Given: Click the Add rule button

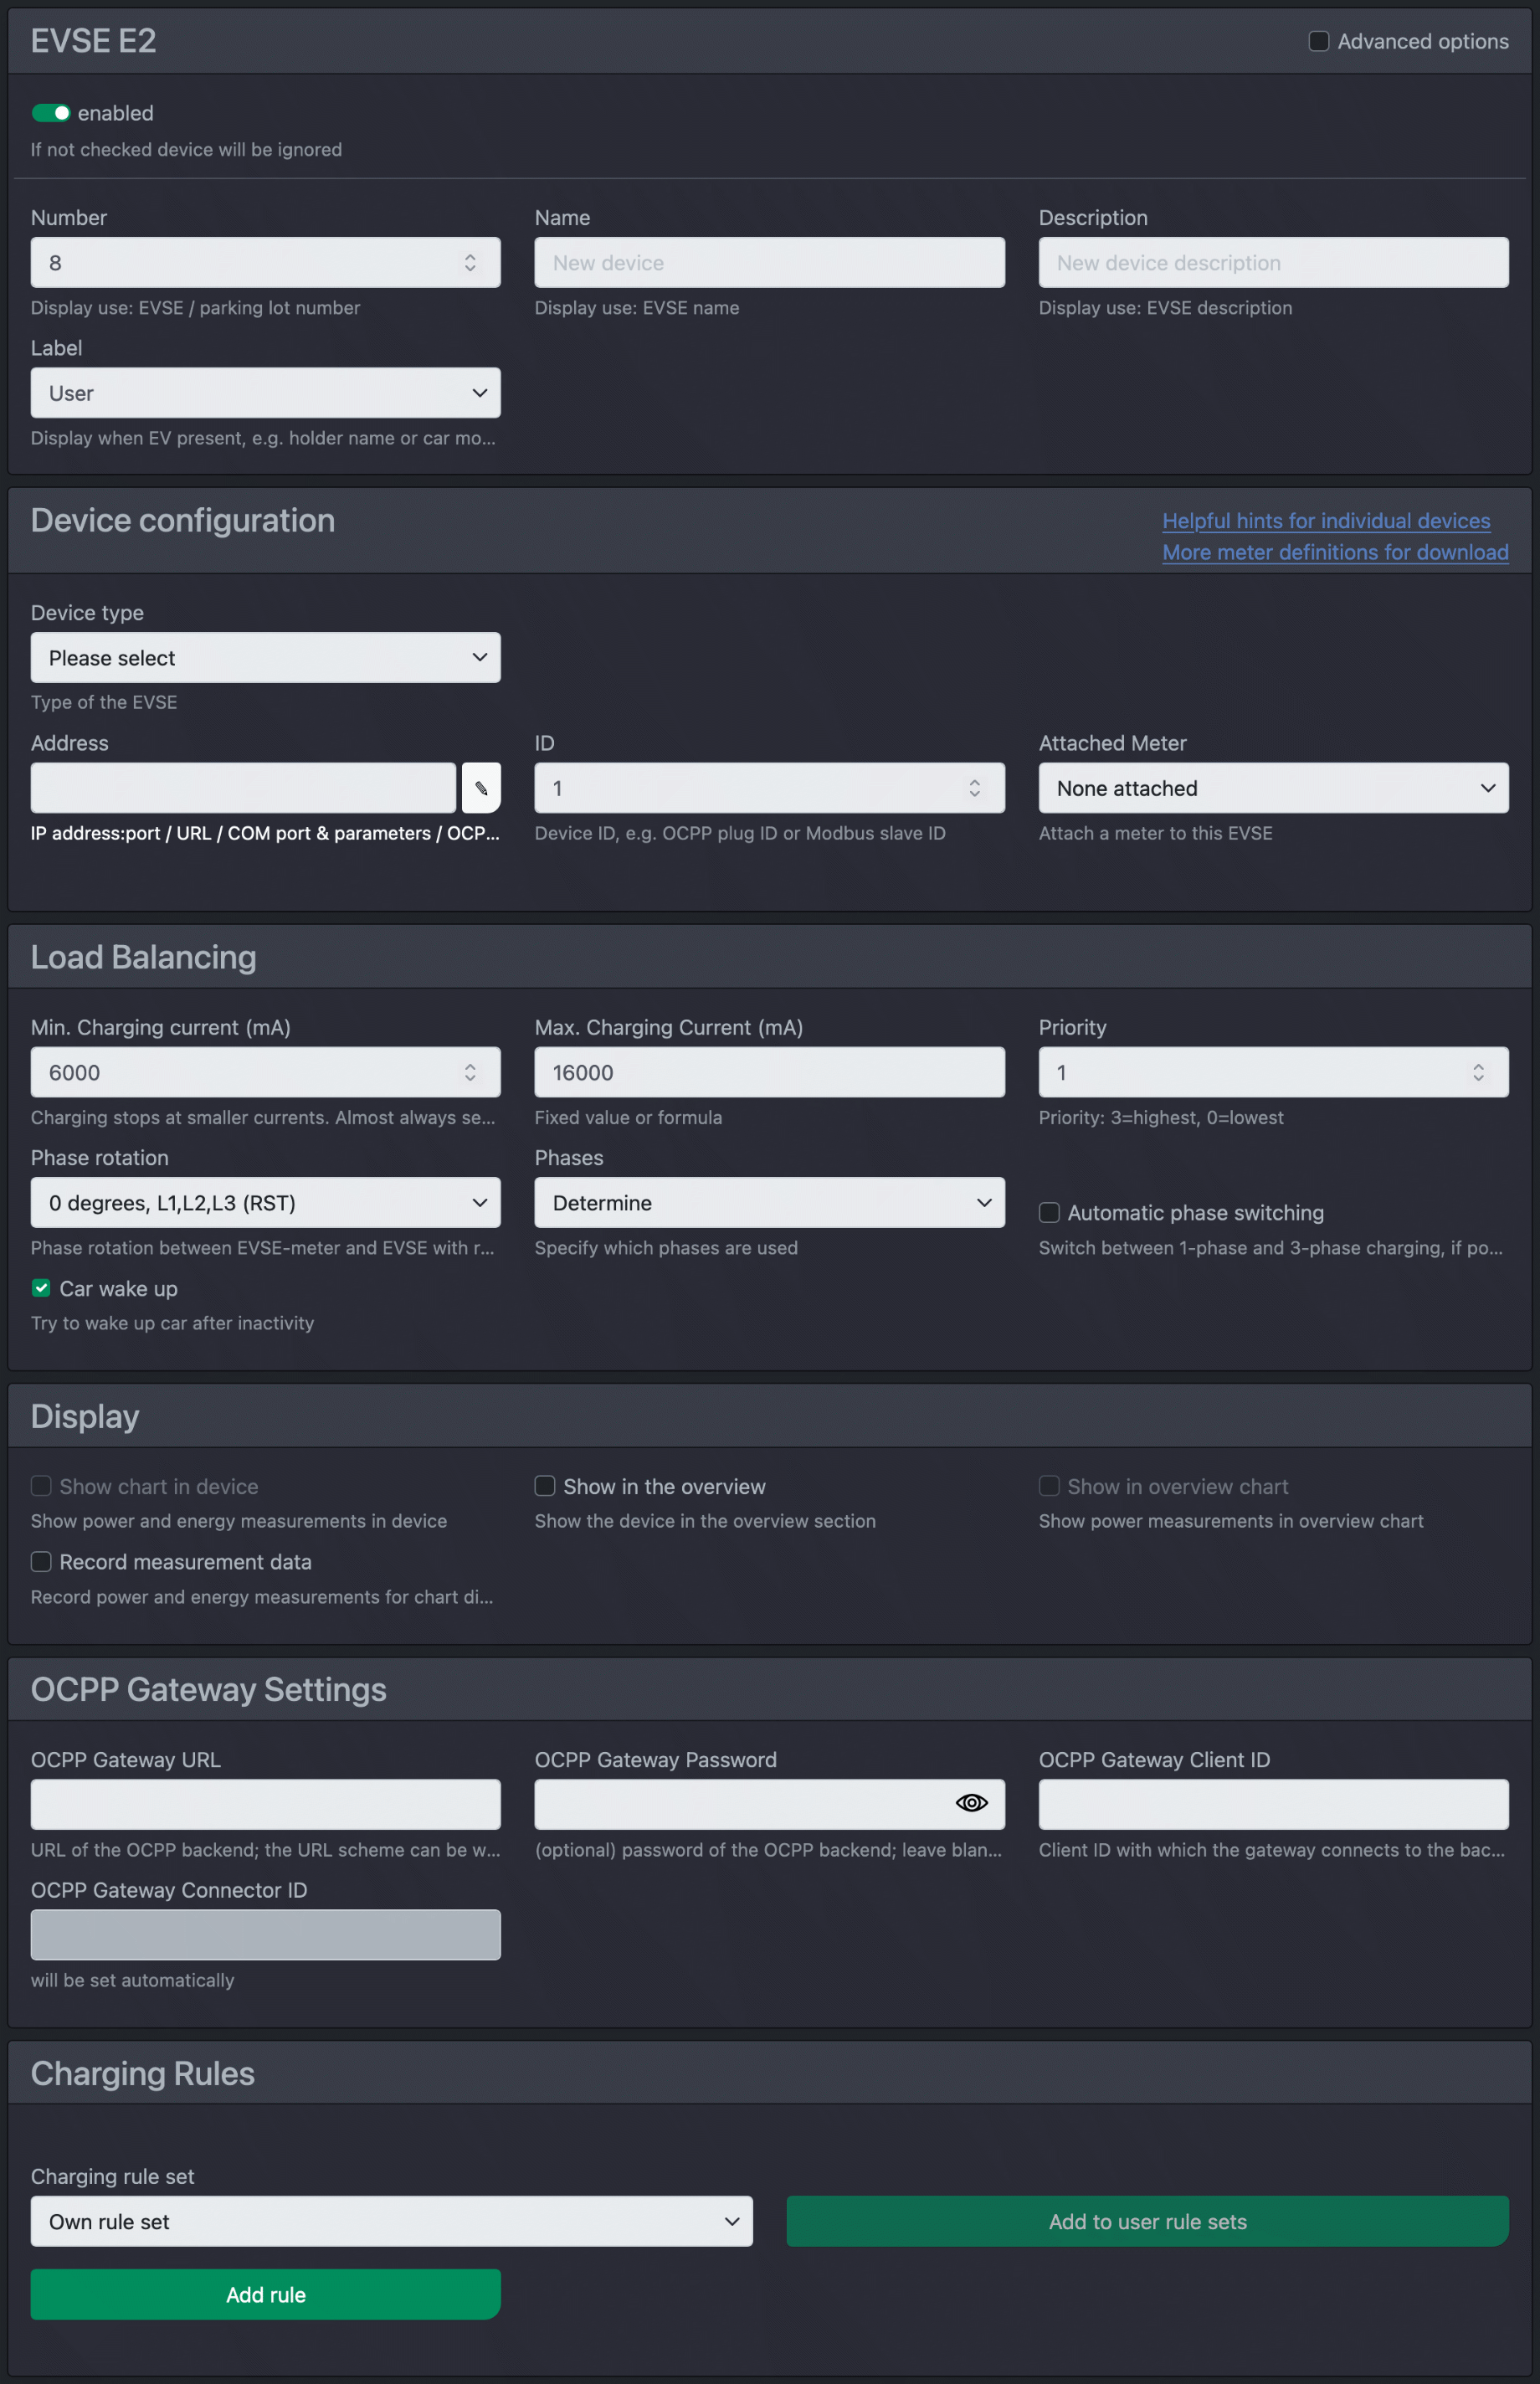Looking at the screenshot, I should (x=265, y=2294).
